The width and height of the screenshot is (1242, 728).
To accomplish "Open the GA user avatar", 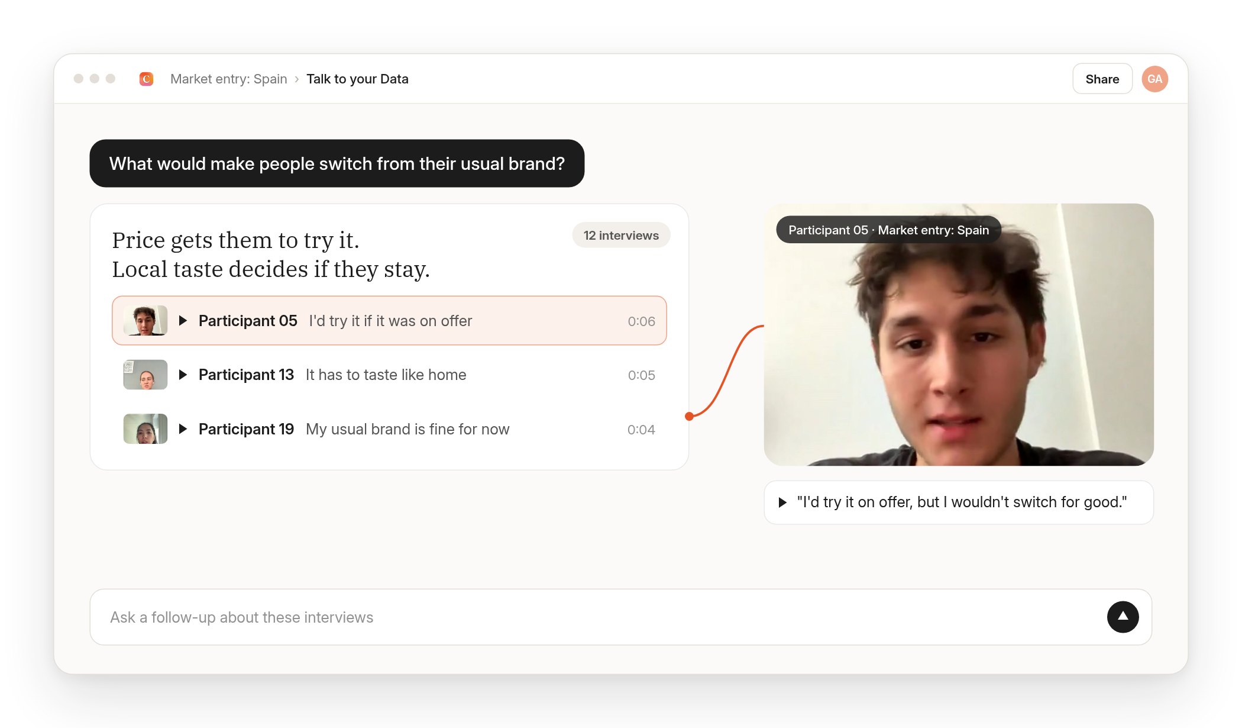I will [1154, 79].
